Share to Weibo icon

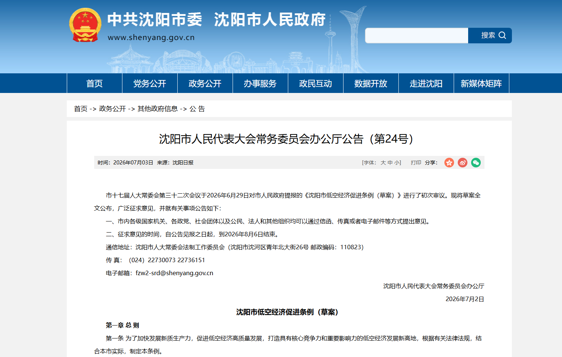(x=463, y=163)
